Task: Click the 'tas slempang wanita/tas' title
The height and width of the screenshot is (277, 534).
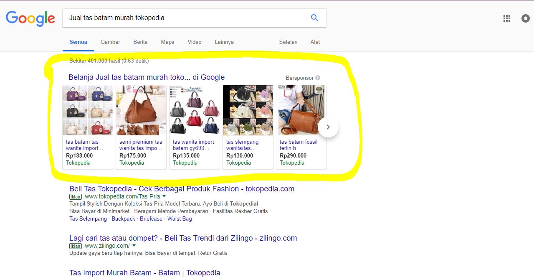Action: point(242,145)
